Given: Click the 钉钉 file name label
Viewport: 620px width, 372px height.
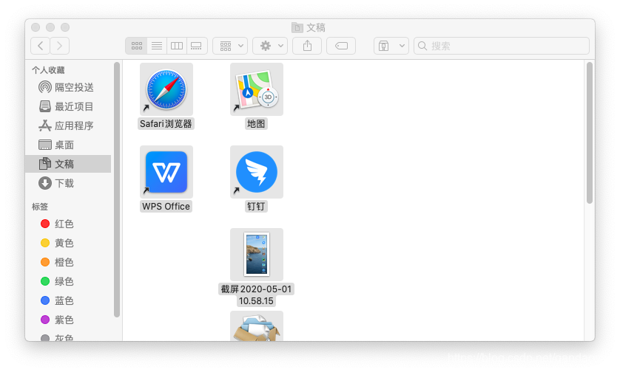Looking at the screenshot, I should 256,207.
